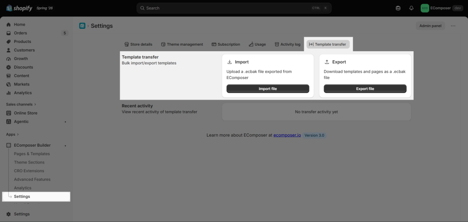468x222 pixels.
Task: Click the dev badge in top bar
Action: (457, 8)
